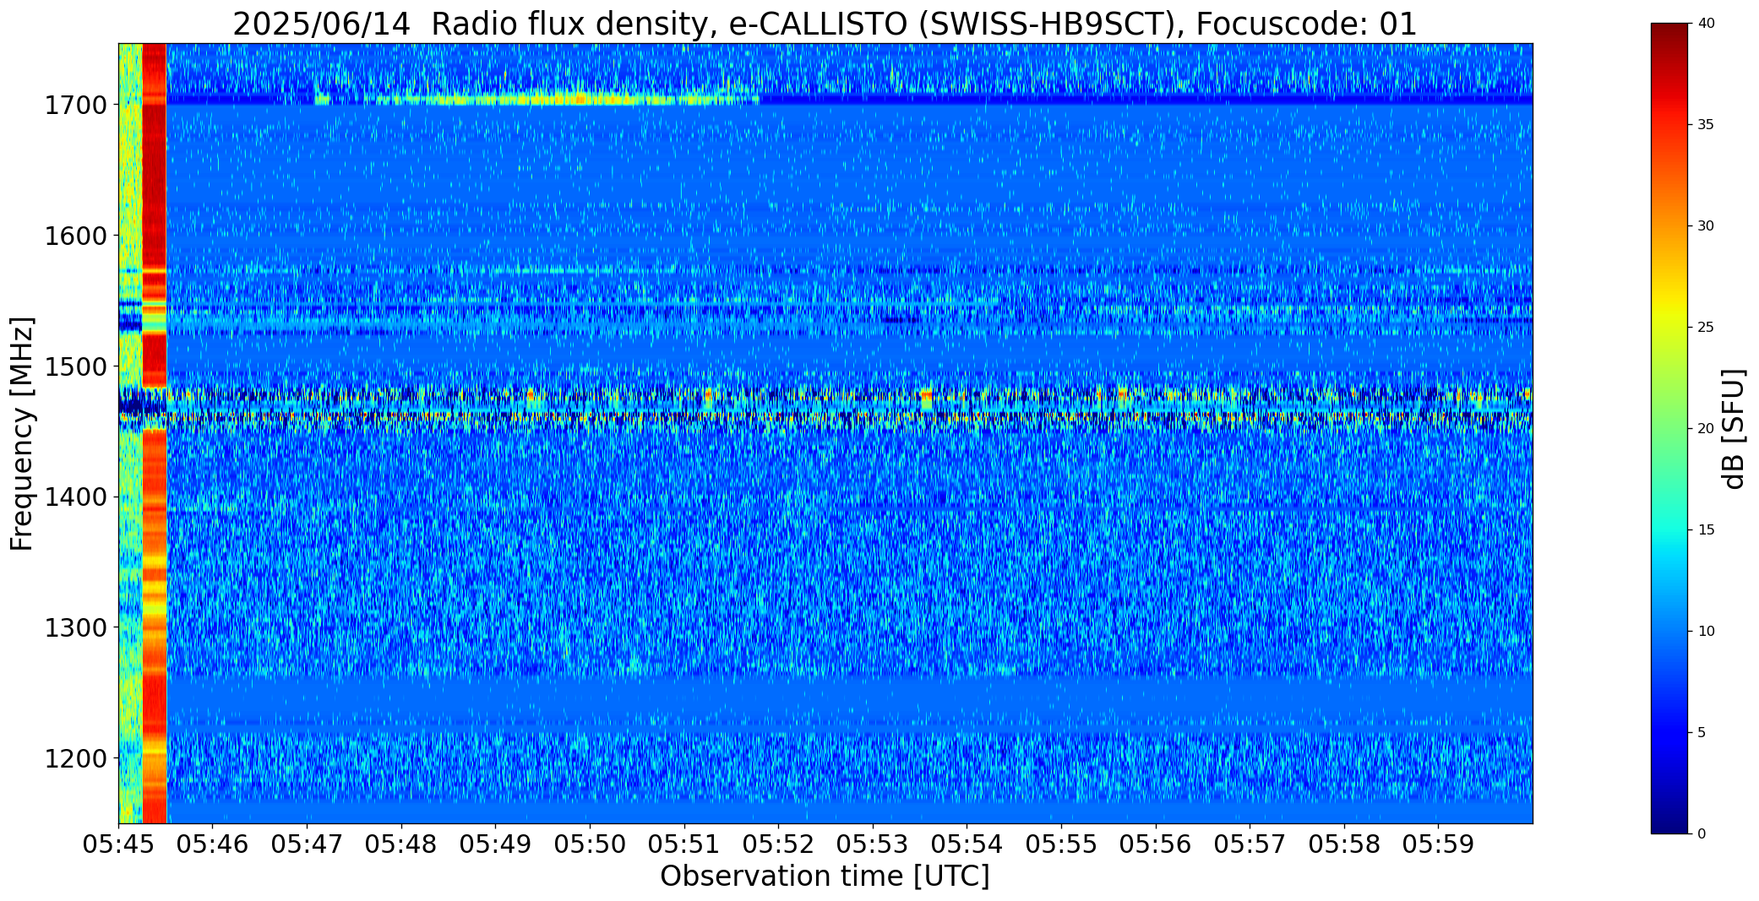The height and width of the screenshot is (901, 1759).
Task: Click the colorbar 0 tick label
Action: pyautogui.click(x=1702, y=834)
